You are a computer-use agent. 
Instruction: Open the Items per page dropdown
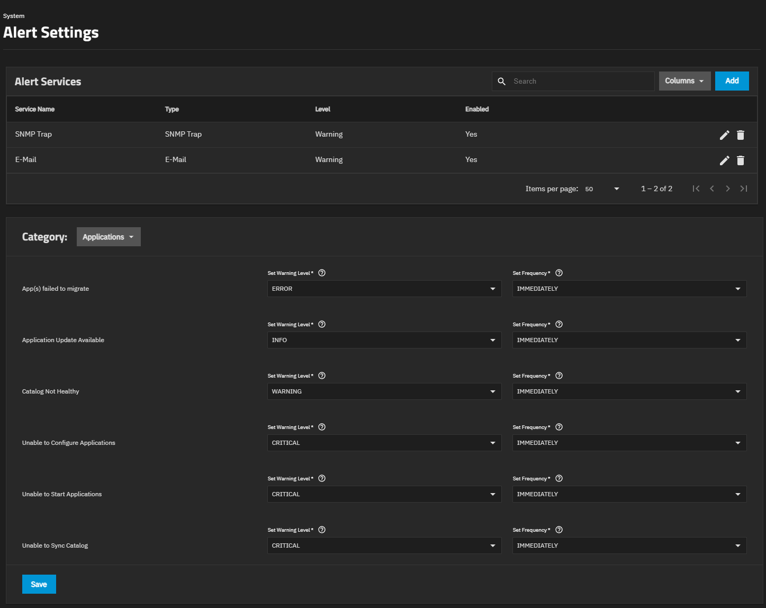pyautogui.click(x=602, y=189)
